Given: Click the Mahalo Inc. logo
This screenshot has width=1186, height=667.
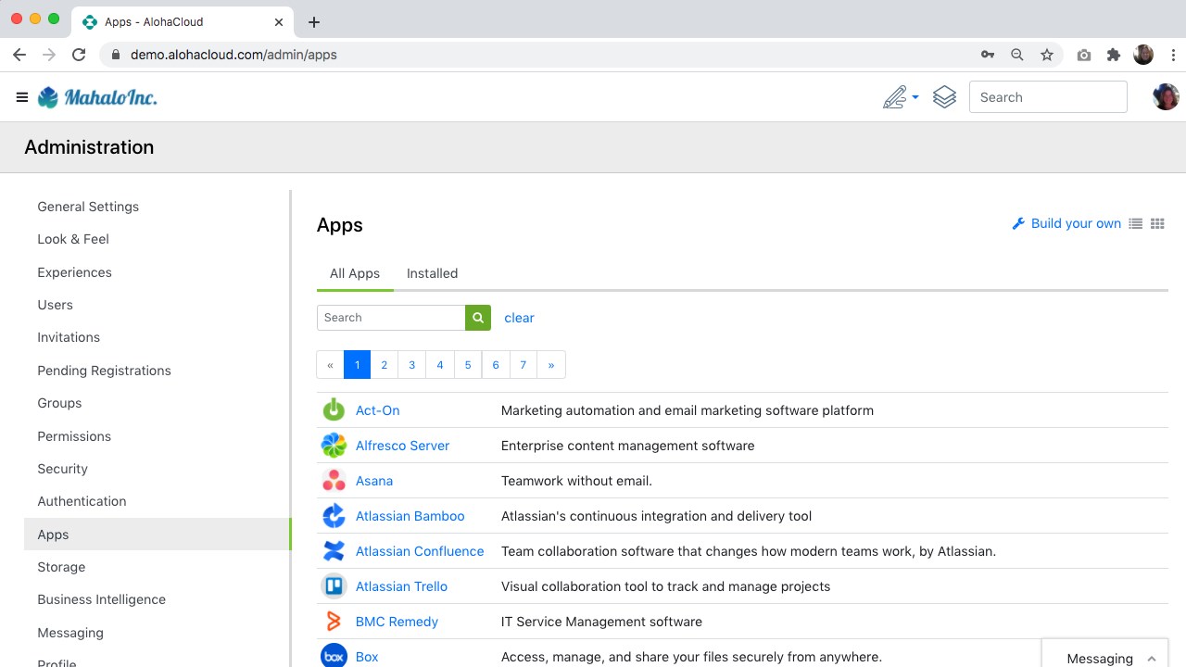Looking at the screenshot, I should [x=97, y=97].
